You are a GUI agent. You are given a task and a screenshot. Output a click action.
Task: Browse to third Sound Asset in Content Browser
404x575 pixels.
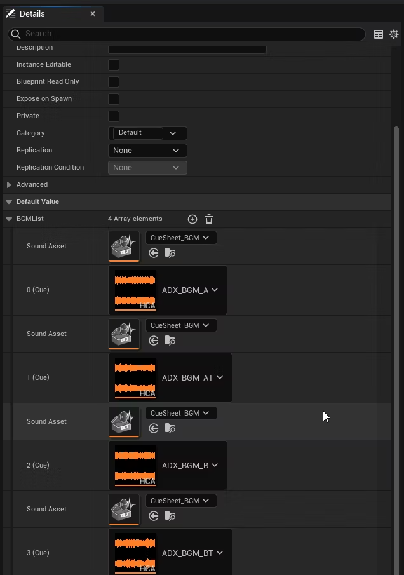tap(170, 428)
